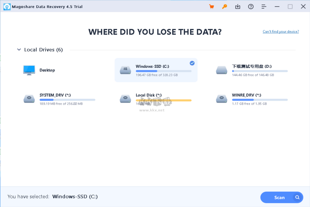Click the D: drive disk icon
310x207 pixels.
[222, 70]
